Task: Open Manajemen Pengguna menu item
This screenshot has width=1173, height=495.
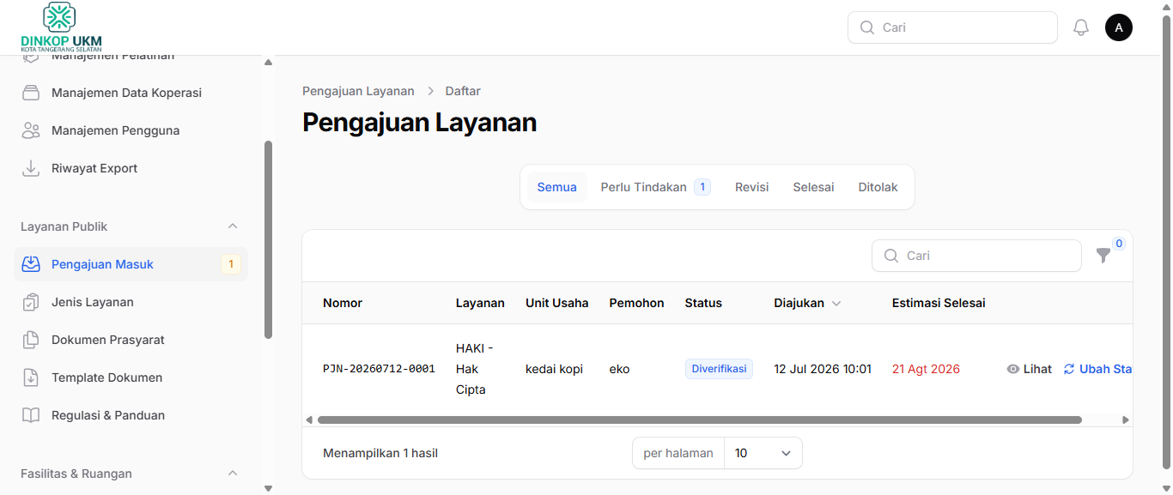Action: pyautogui.click(x=131, y=130)
